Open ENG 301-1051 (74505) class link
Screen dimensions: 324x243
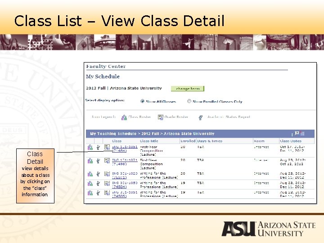125,194
